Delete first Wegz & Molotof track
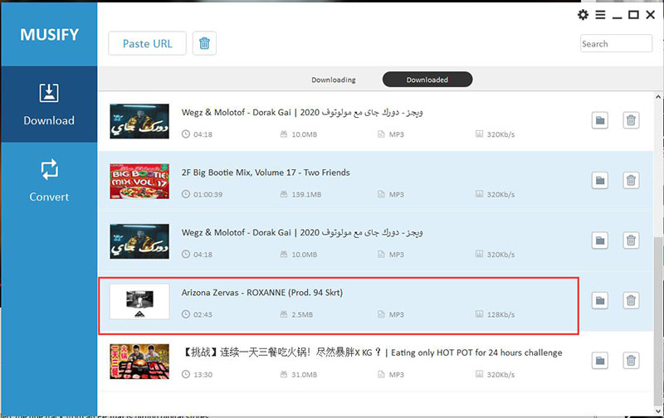The width and height of the screenshot is (664, 418). point(631,120)
